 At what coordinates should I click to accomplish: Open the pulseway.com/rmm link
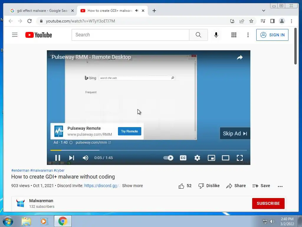click(x=93, y=142)
